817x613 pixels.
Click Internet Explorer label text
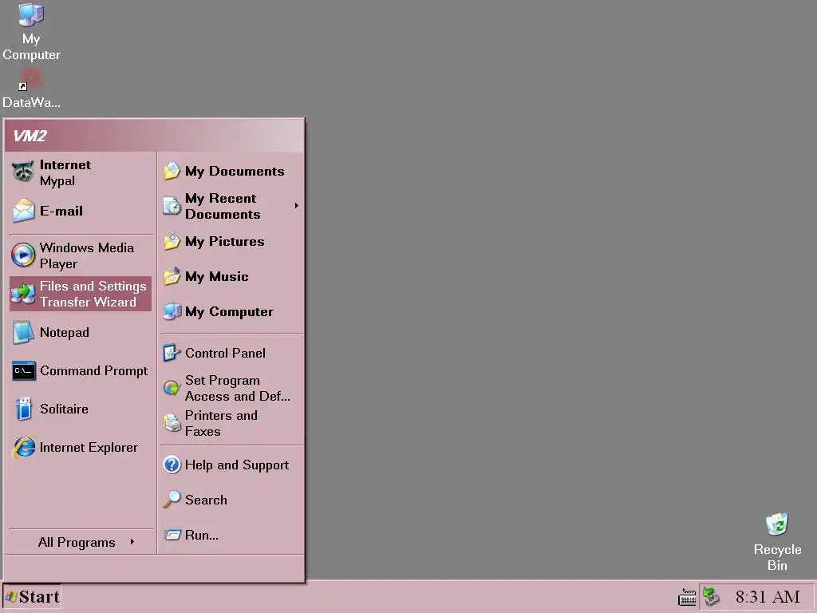coord(89,447)
